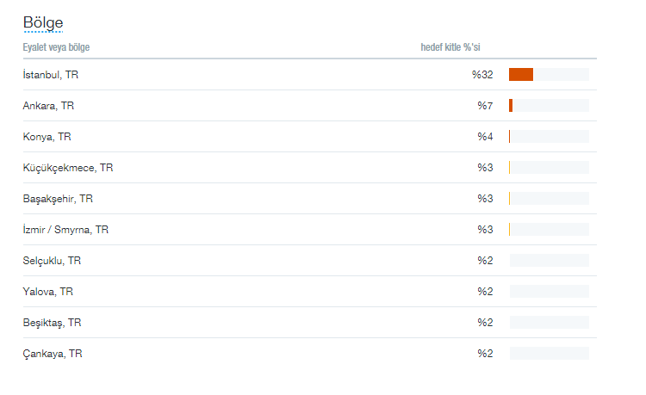Click the Konya percentage bar
This screenshot has height=395, width=646.
549,137
